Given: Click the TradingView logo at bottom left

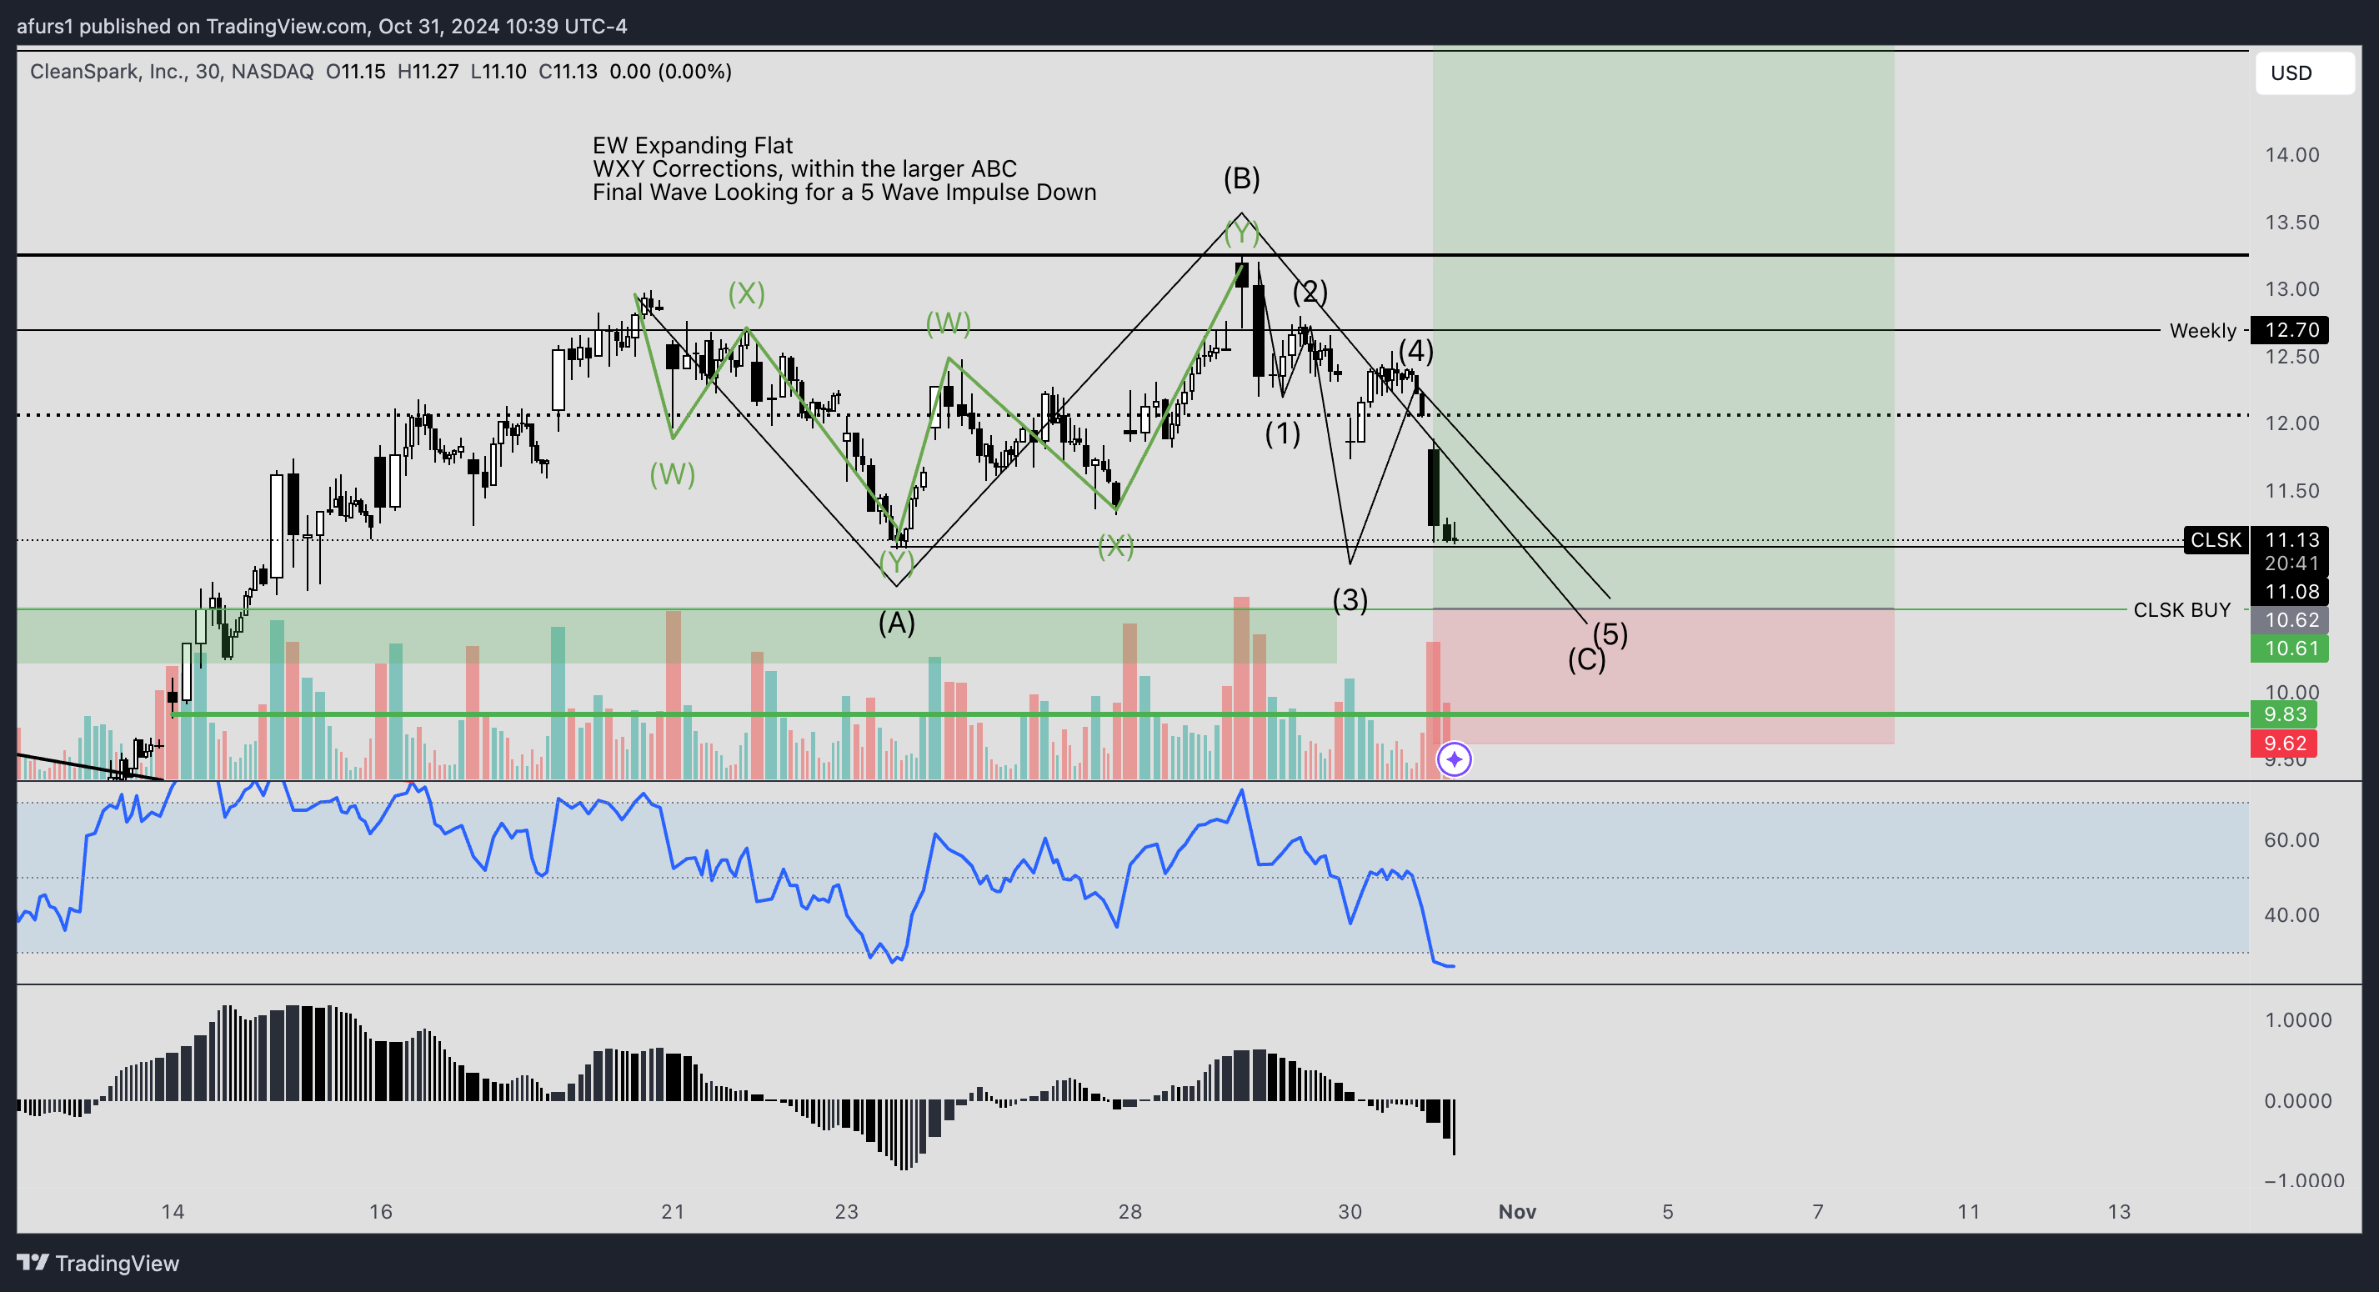Looking at the screenshot, I should (x=98, y=1263).
